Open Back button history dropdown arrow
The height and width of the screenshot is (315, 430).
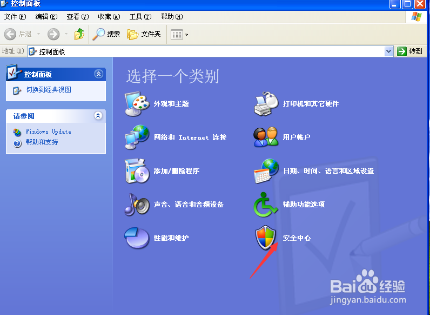point(39,34)
